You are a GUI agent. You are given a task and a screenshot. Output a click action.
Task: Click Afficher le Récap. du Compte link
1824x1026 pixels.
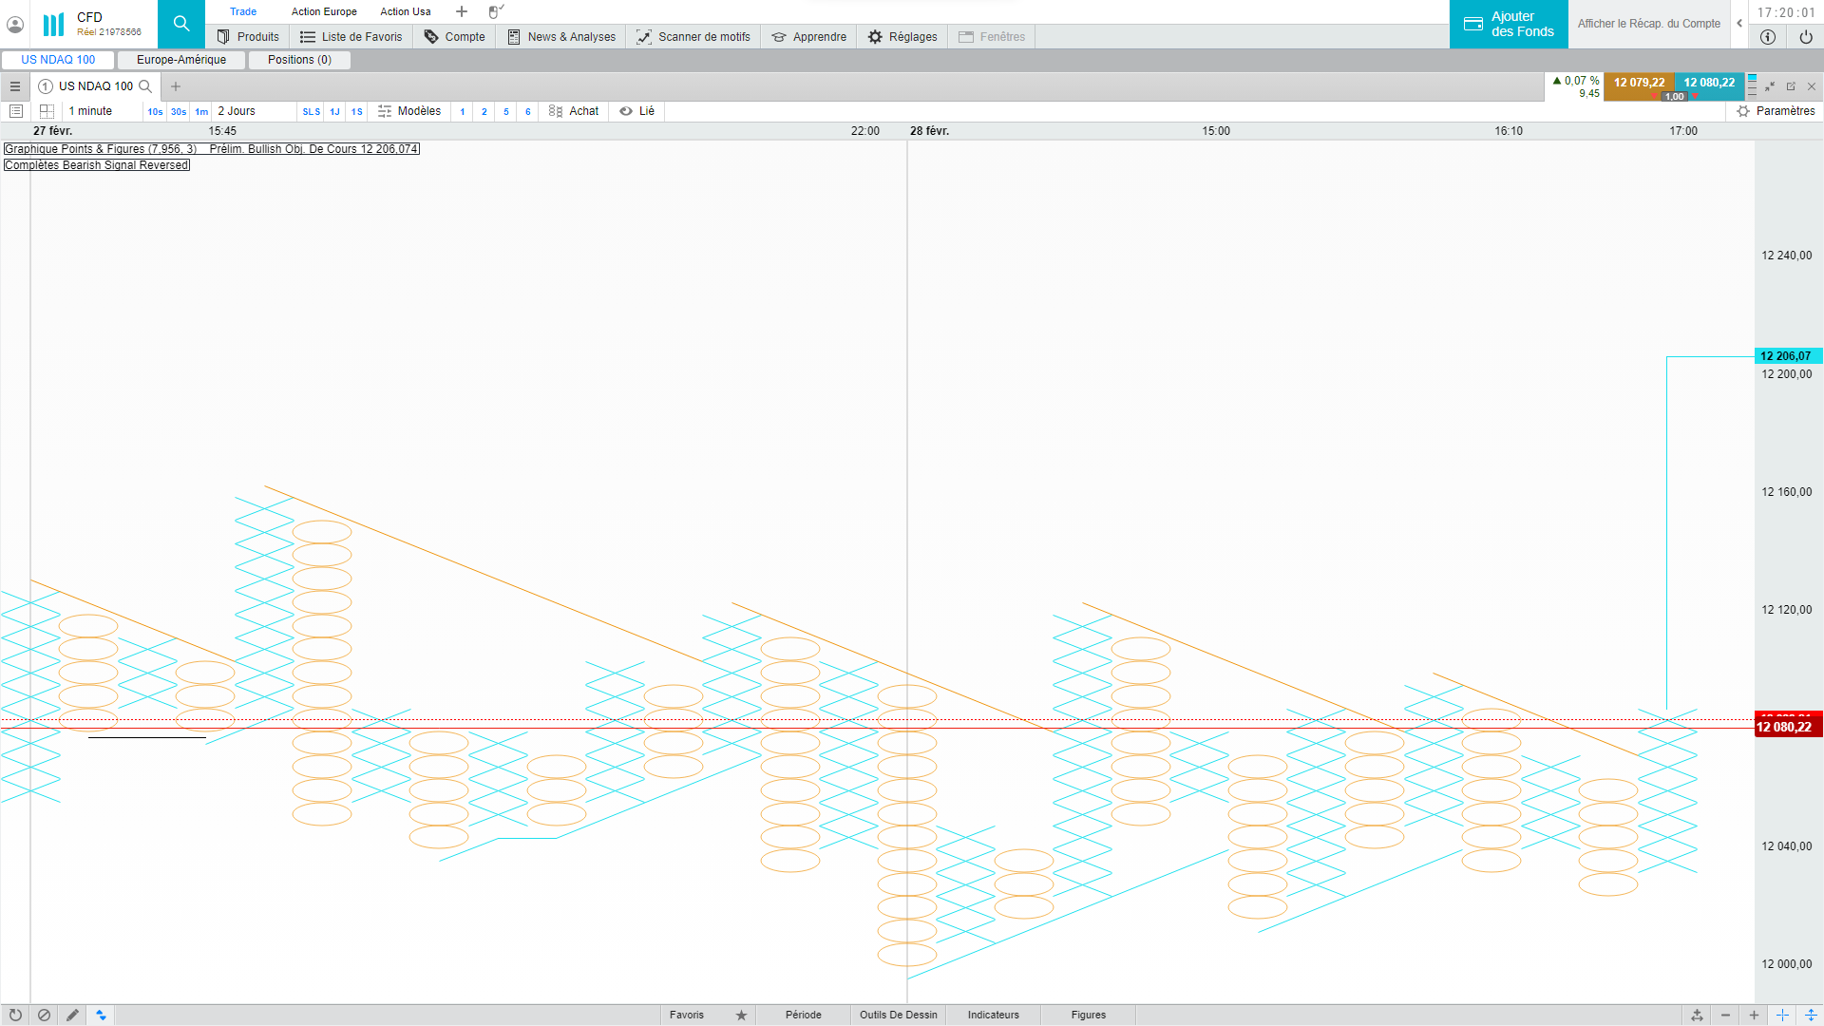[1648, 24]
